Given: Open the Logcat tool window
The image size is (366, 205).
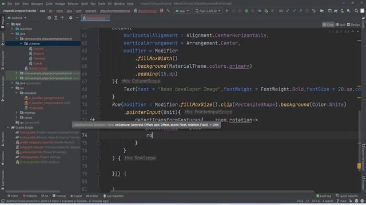Looking at the screenshot, I should coord(76,196).
